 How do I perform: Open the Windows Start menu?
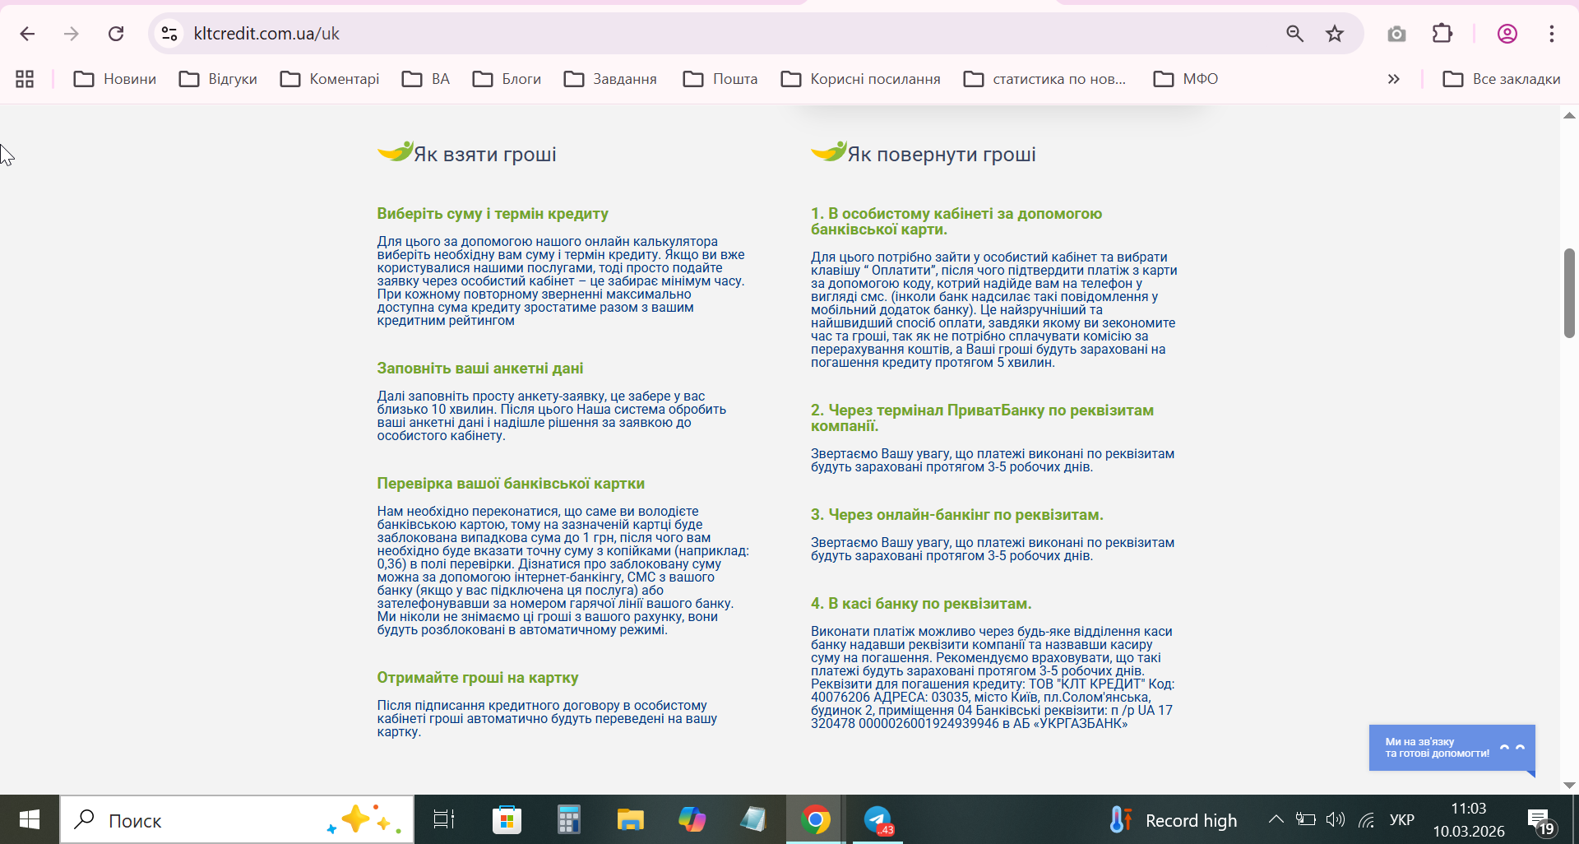click(30, 820)
